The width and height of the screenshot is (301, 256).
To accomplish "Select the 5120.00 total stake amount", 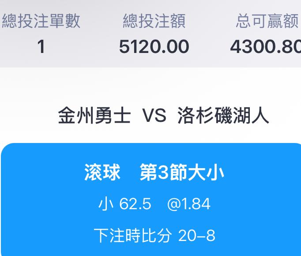I will pyautogui.click(x=154, y=47).
